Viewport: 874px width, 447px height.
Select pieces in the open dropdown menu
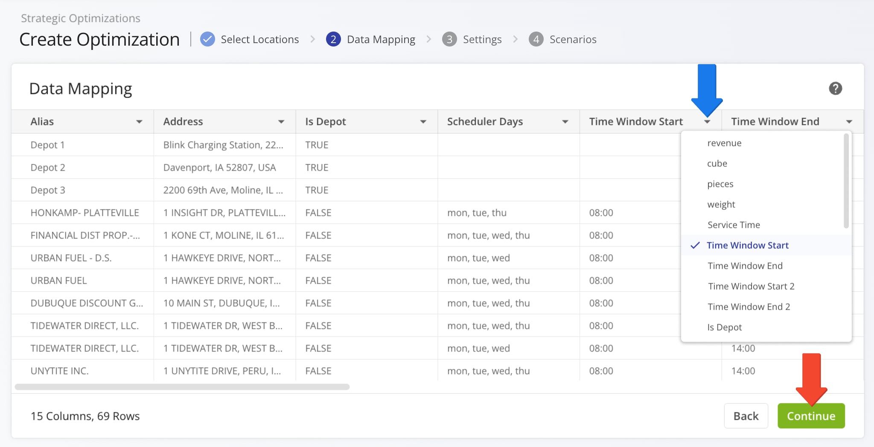(720, 184)
